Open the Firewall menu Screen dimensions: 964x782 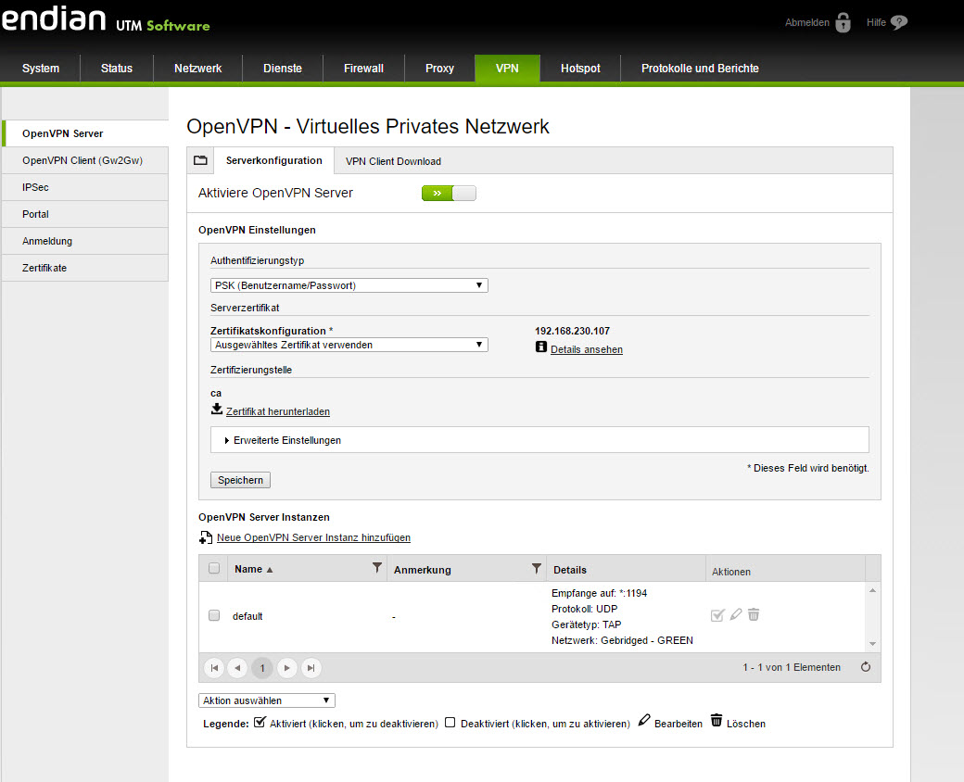point(363,69)
